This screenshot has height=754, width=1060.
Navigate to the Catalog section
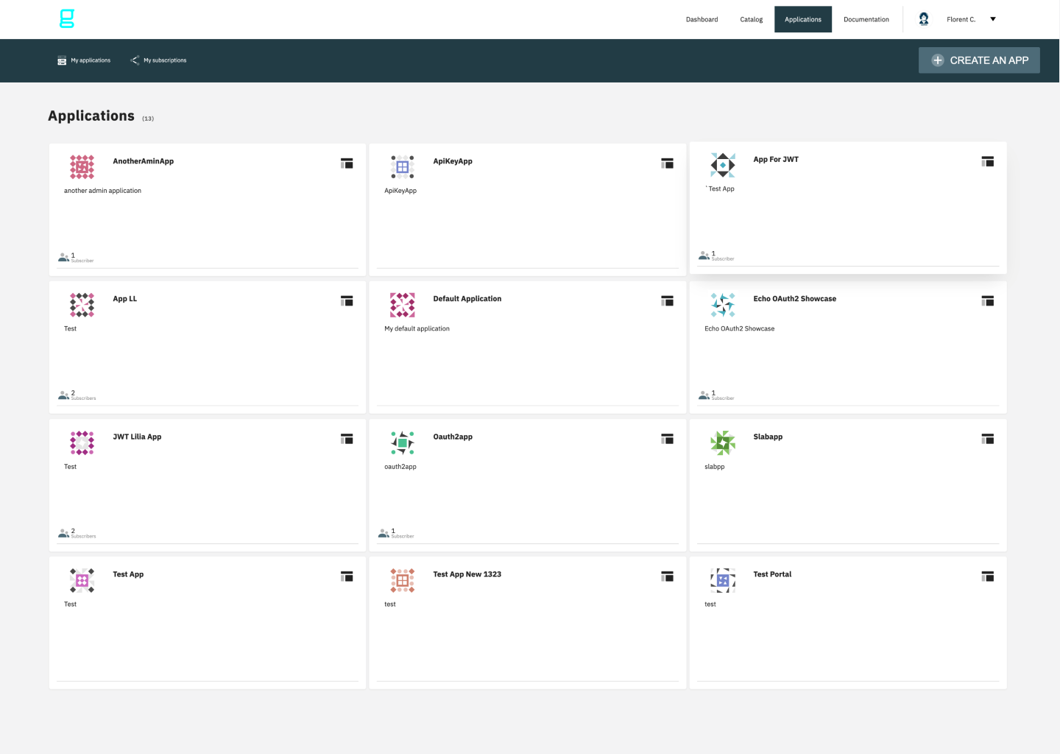[751, 19]
